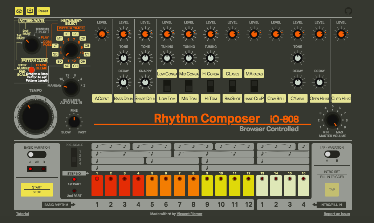Flip the Low Conga/Low Tom switch
The image size is (374, 223).
point(167,86)
